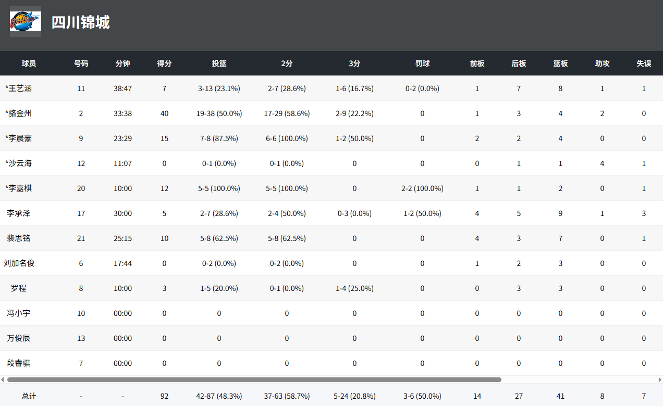Click the 助攻 column header
The height and width of the screenshot is (406, 663).
tap(602, 64)
